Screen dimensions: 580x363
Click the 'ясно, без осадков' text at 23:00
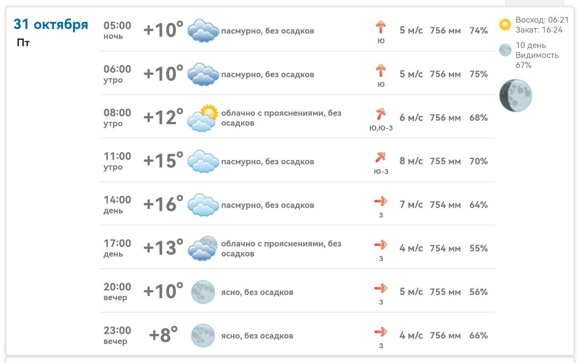click(x=257, y=336)
